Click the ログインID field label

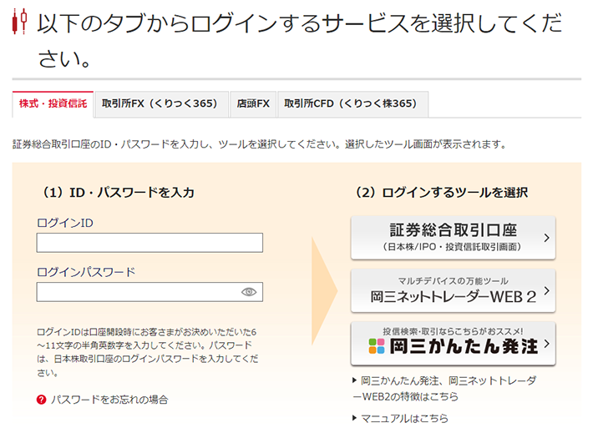point(65,223)
